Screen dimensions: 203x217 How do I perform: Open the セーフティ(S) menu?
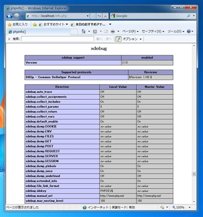[x=153, y=31]
